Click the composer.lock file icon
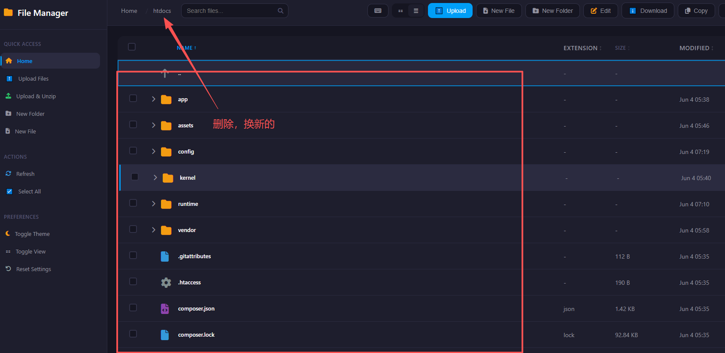 tap(165, 335)
